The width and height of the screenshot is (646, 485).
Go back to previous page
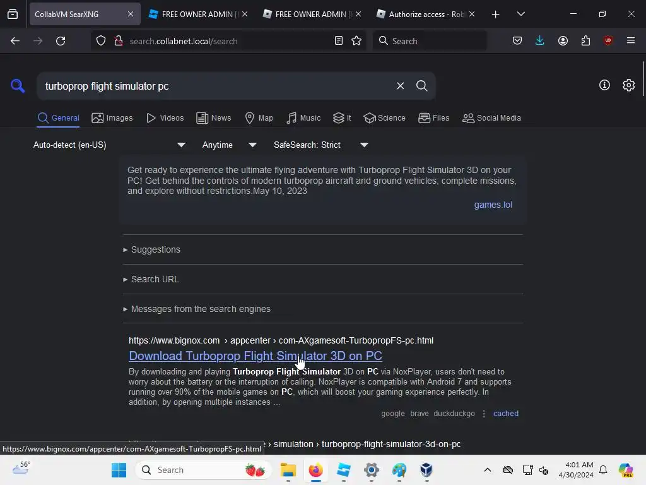coord(15,41)
